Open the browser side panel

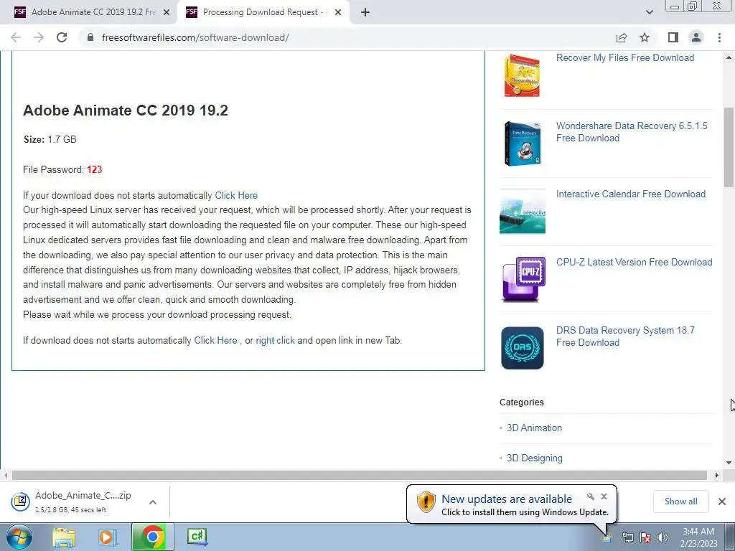pyautogui.click(x=673, y=37)
